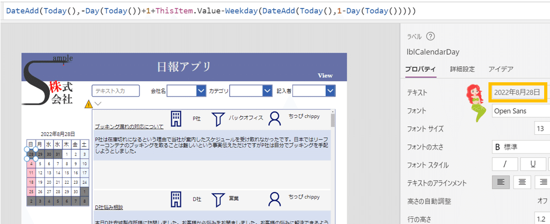Open the ブッキング漏れの対応について report title
The height and width of the screenshot is (224, 550).
[129, 127]
